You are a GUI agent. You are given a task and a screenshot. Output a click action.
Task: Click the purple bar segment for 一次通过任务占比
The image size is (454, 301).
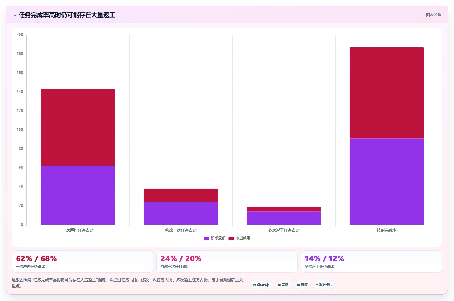(78, 195)
